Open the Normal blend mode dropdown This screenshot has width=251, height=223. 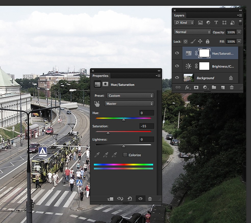tap(192, 32)
